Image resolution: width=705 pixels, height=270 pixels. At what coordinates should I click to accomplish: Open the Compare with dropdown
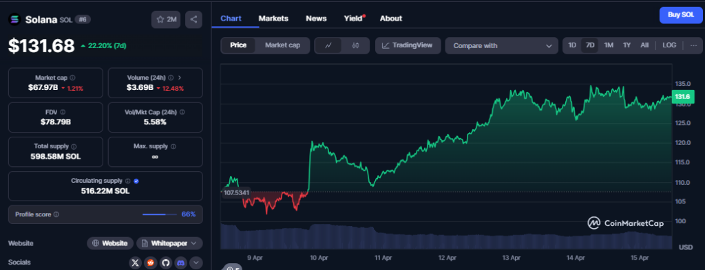point(501,46)
